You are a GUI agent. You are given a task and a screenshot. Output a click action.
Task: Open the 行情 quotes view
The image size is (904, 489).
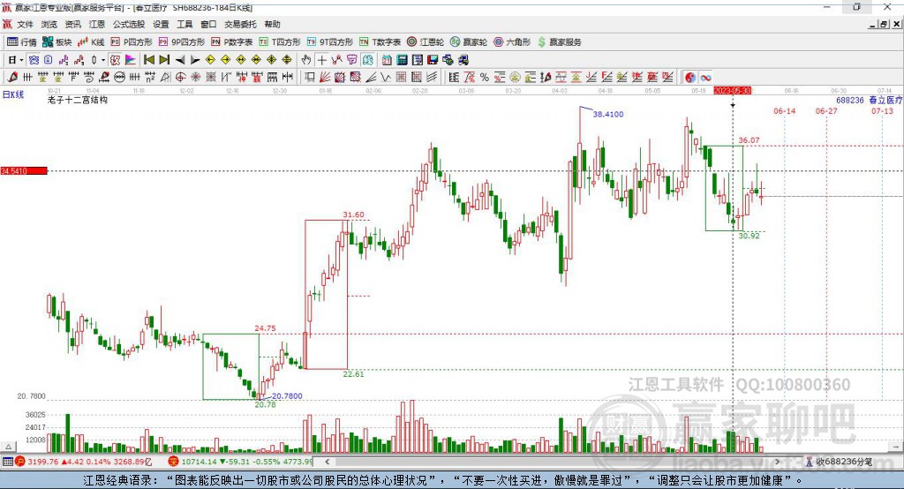pyautogui.click(x=21, y=42)
